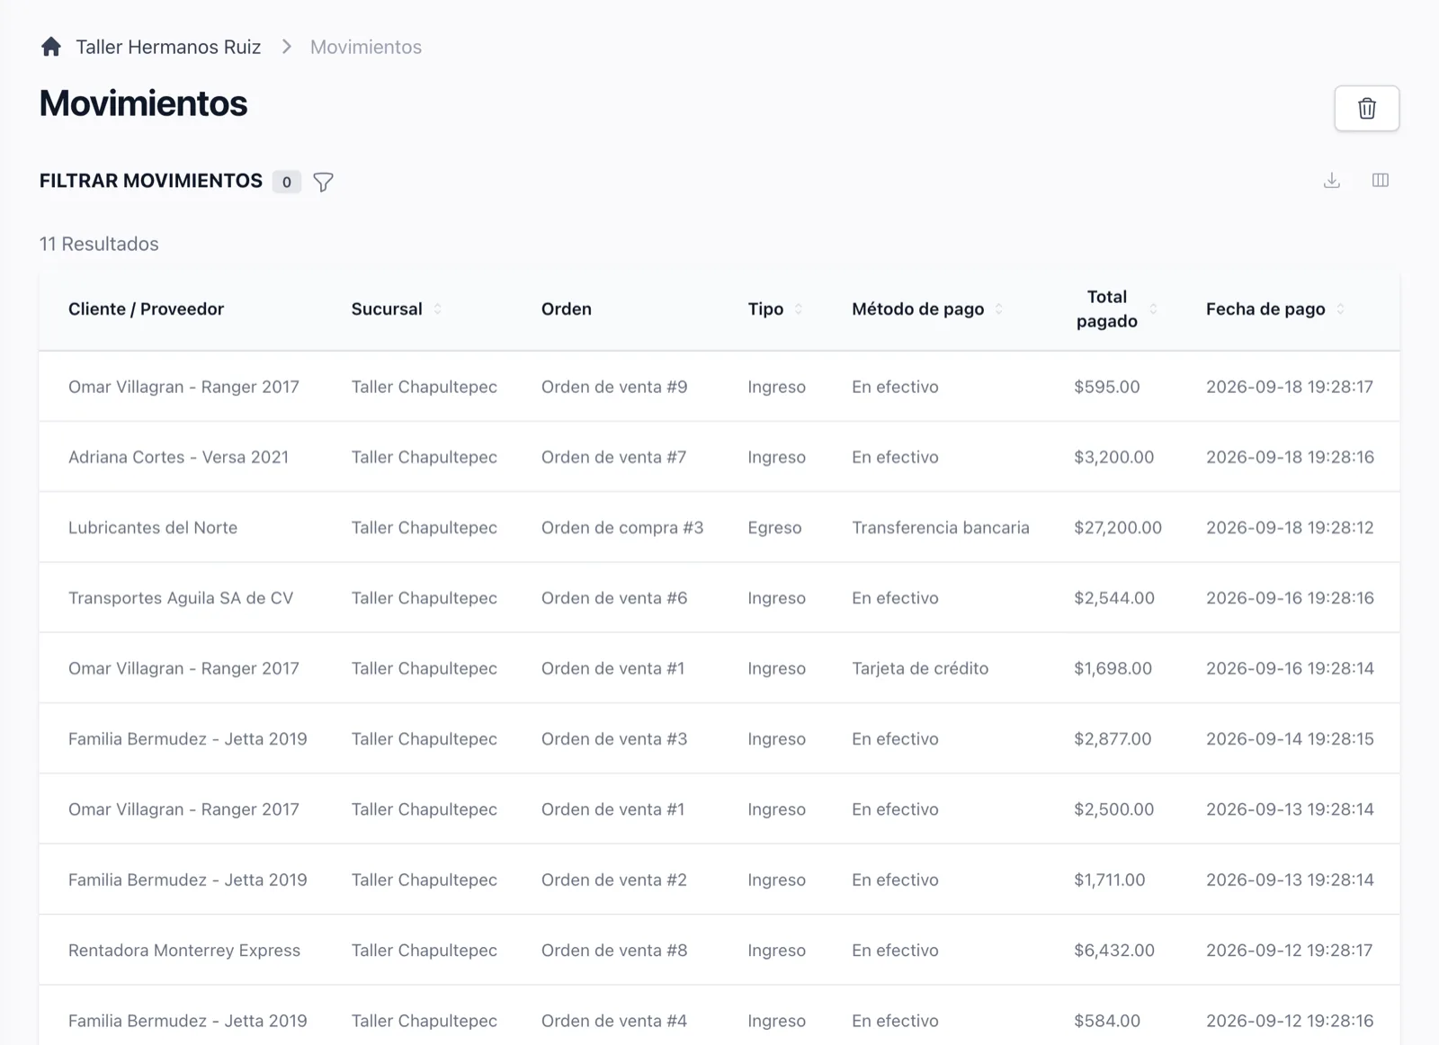
Task: Select Orden de venta #3 cell
Action: coord(614,739)
